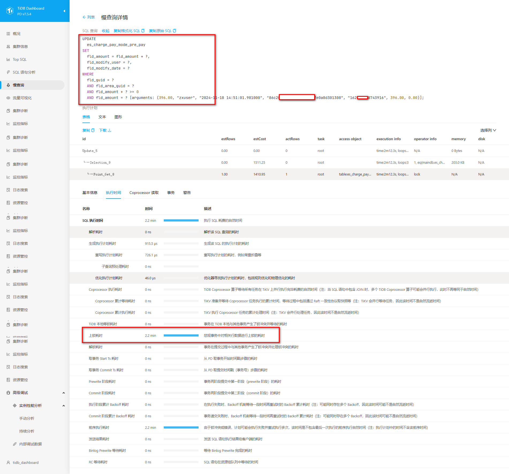The width and height of the screenshot is (509, 474).
Task: Click the 下载 download icon
Action: (x=109, y=130)
